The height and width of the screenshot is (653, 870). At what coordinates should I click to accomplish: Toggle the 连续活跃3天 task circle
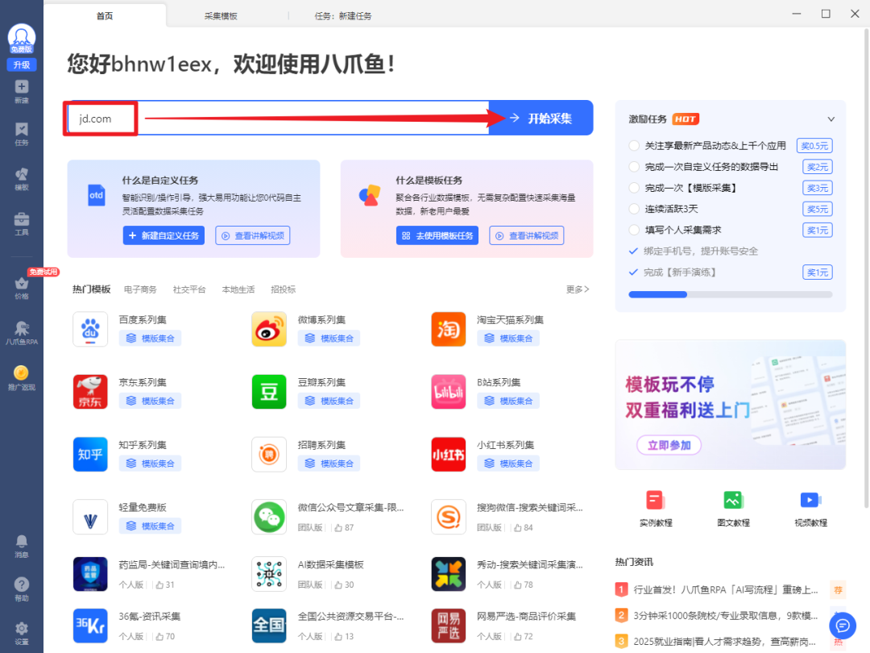634,209
